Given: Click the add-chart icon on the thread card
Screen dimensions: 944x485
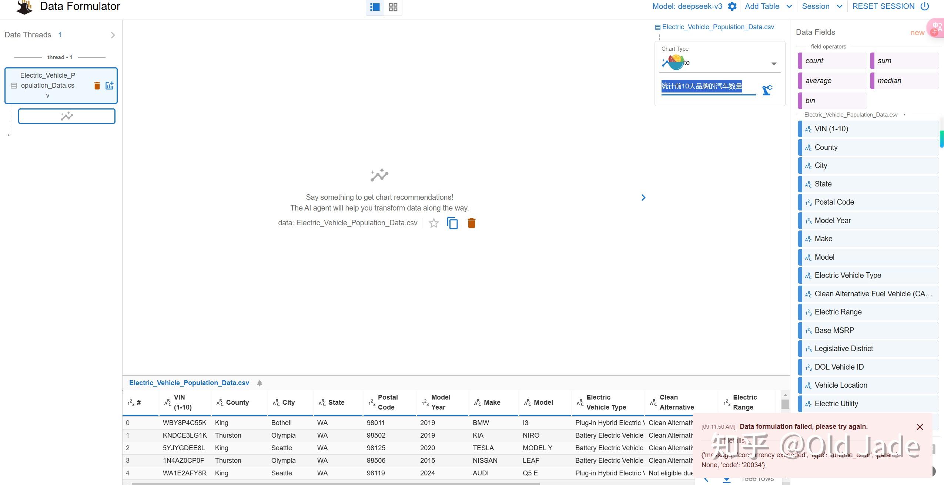Looking at the screenshot, I should coord(109,85).
